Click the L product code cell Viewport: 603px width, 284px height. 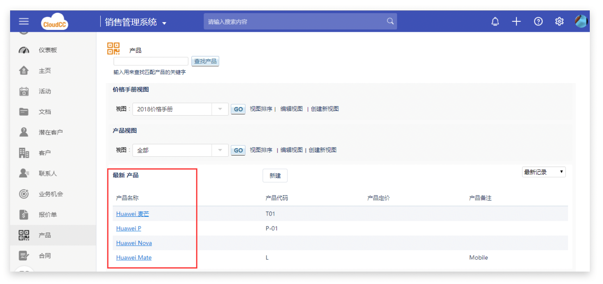(267, 258)
